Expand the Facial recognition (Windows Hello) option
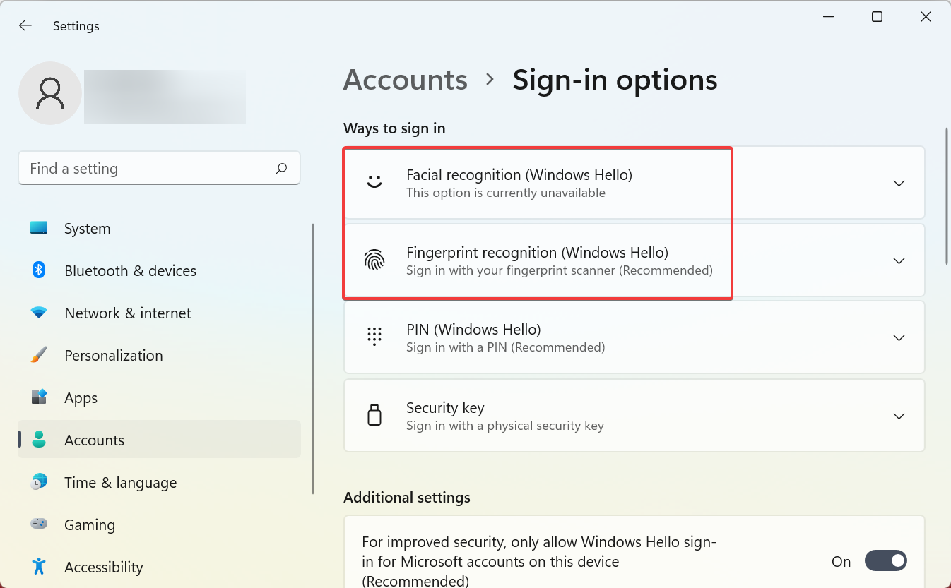The width and height of the screenshot is (951, 588). click(x=899, y=182)
